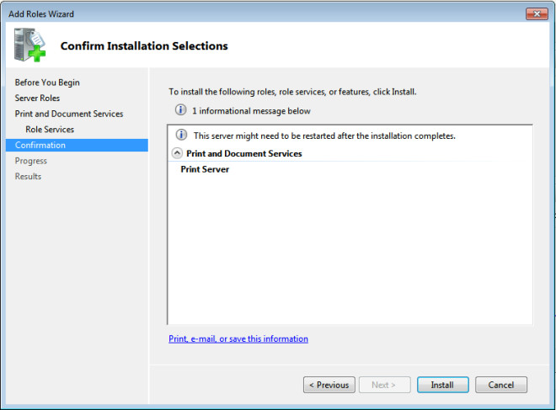Click 'To install the following roles' instruction text
Viewport: 556px width, 410px height.
pos(292,92)
